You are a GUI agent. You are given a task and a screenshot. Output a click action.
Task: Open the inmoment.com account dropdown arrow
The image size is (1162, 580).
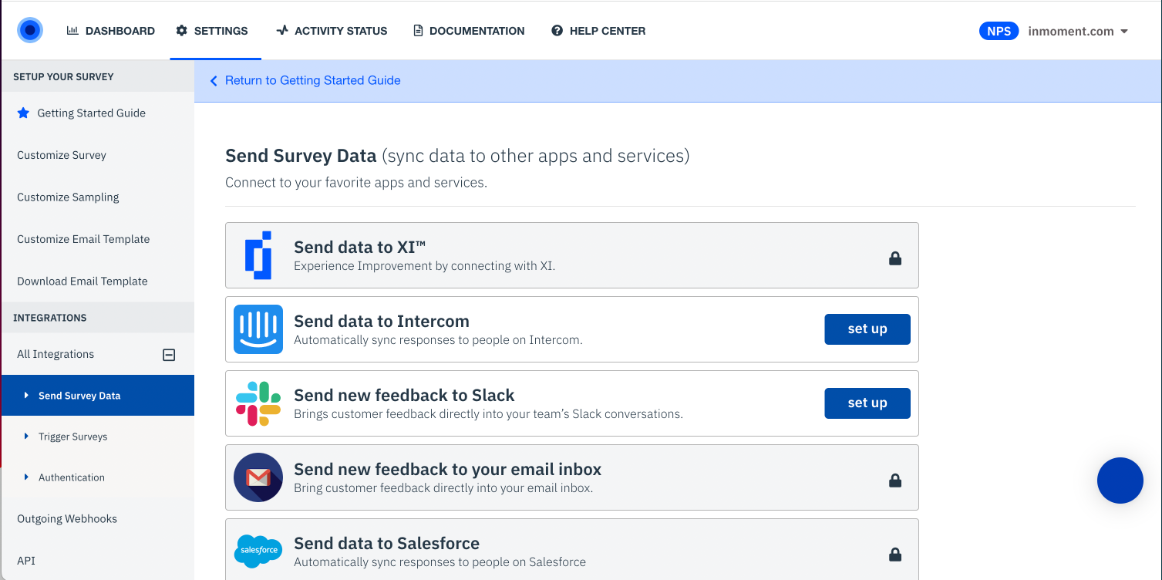1124,32
